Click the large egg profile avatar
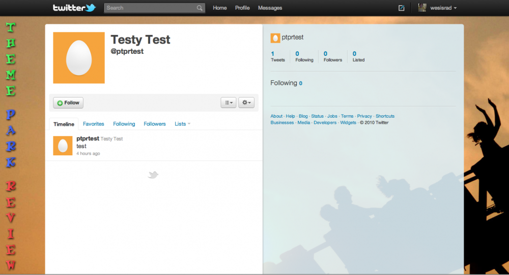The height and width of the screenshot is (275, 509). click(x=79, y=58)
